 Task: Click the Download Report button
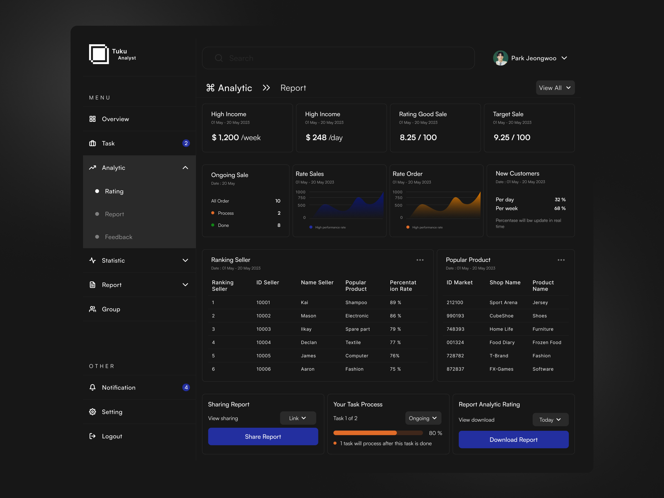(x=513, y=439)
